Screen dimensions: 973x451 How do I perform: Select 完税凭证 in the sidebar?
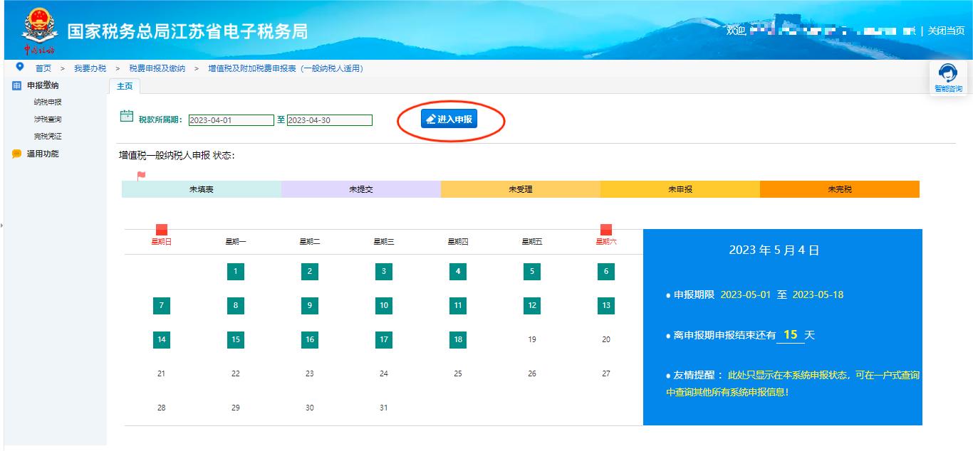tap(48, 137)
